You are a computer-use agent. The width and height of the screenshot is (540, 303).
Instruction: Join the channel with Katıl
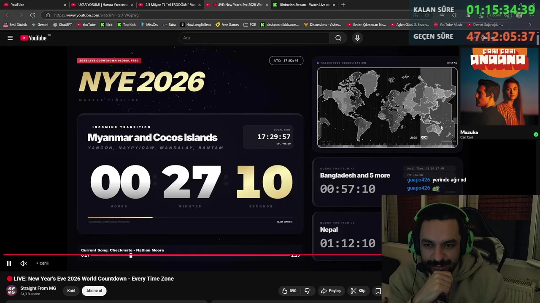71,291
